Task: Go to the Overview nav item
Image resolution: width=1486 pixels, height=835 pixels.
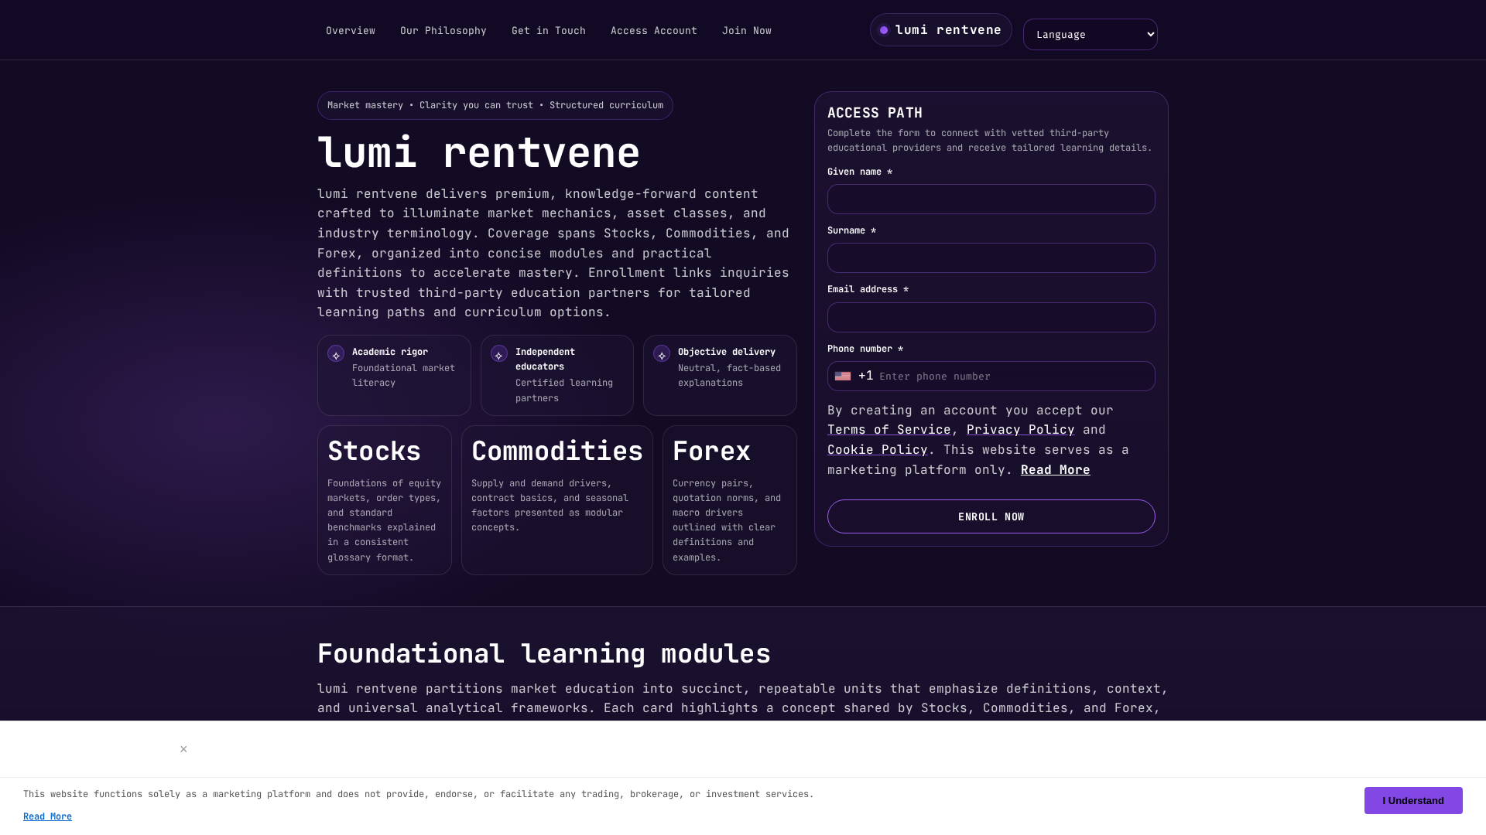Action: [x=351, y=31]
